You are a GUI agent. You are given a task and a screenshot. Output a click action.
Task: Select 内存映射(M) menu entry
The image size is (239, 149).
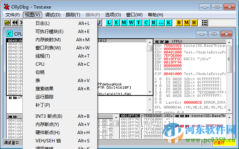coord(60,40)
